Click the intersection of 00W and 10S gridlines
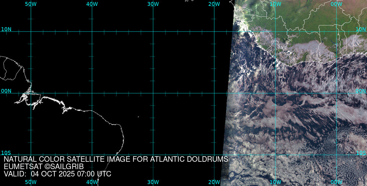The image size is (367, 186). click(336, 155)
